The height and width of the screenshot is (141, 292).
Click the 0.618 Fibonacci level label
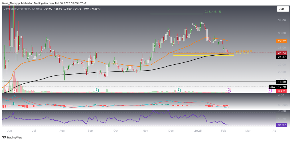244,51
